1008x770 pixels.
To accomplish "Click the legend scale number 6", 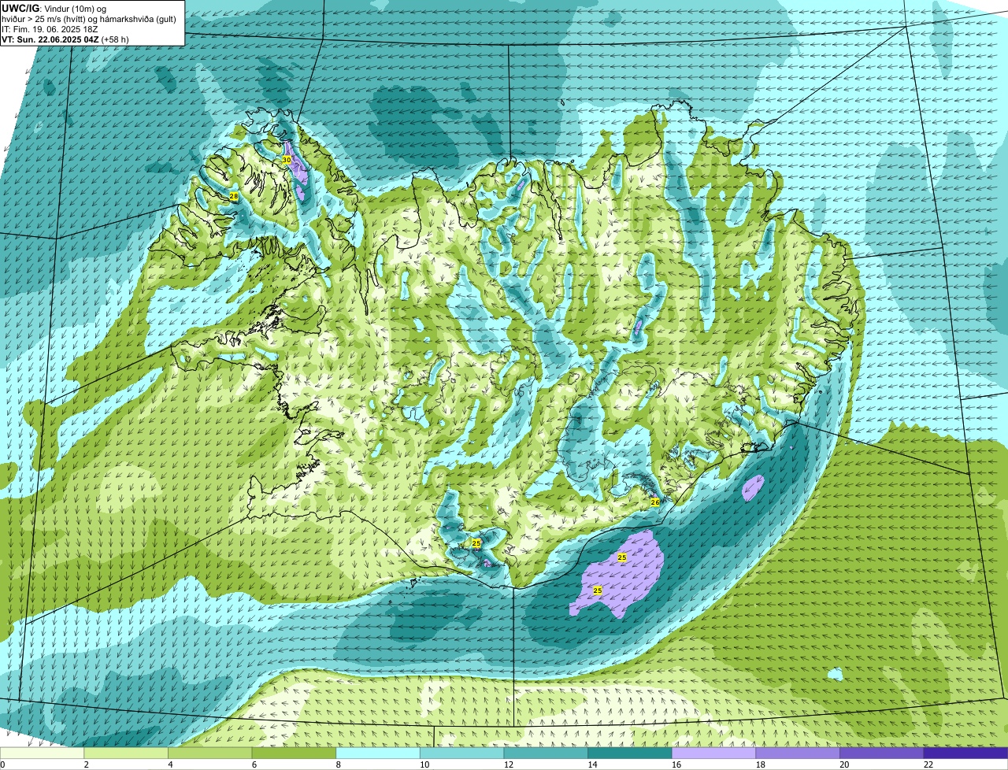I will (254, 764).
